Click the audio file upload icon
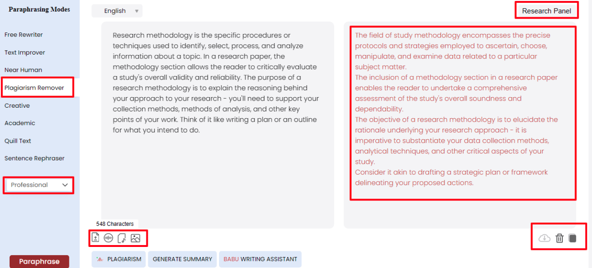 [x=121, y=238]
